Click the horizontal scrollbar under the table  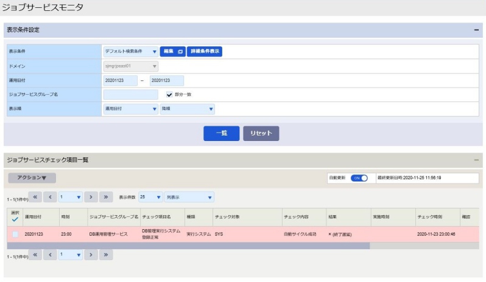[188, 246]
